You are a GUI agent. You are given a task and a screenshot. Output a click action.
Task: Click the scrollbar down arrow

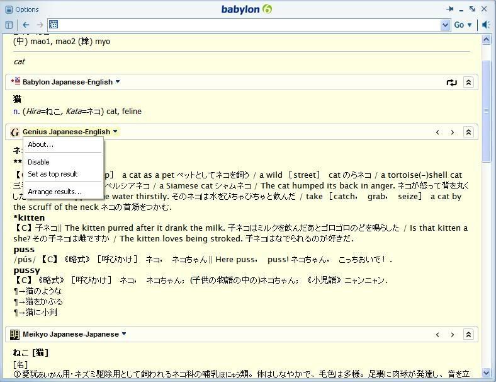tap(486, 373)
